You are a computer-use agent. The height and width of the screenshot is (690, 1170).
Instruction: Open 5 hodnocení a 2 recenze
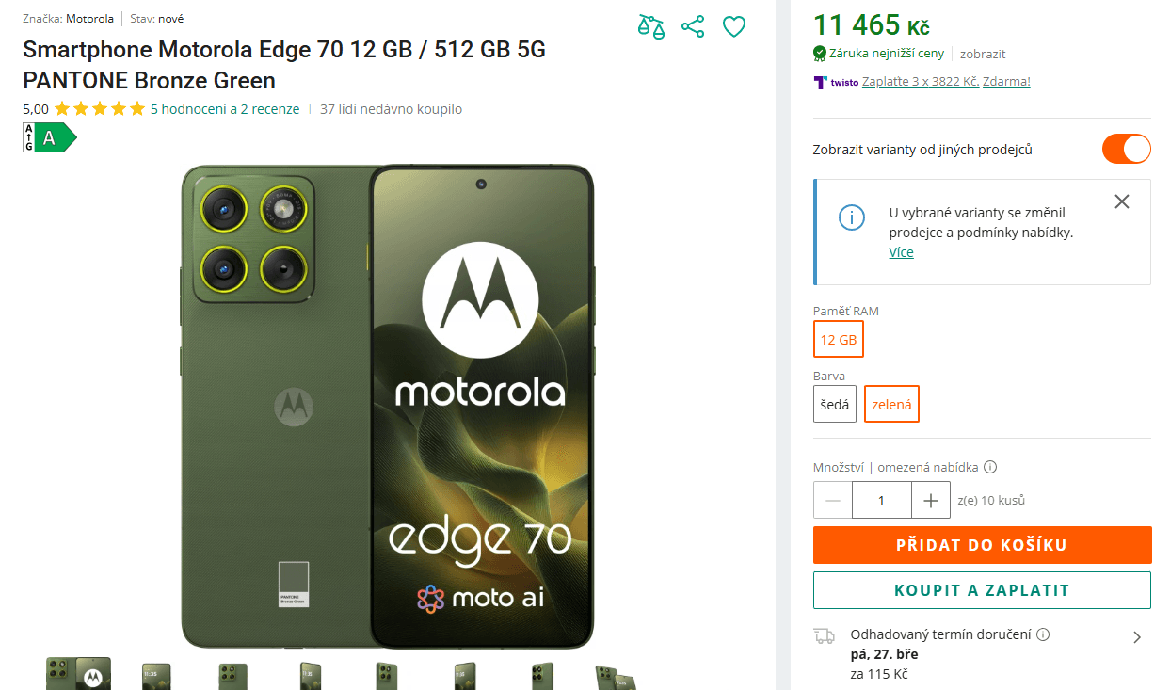click(x=224, y=108)
